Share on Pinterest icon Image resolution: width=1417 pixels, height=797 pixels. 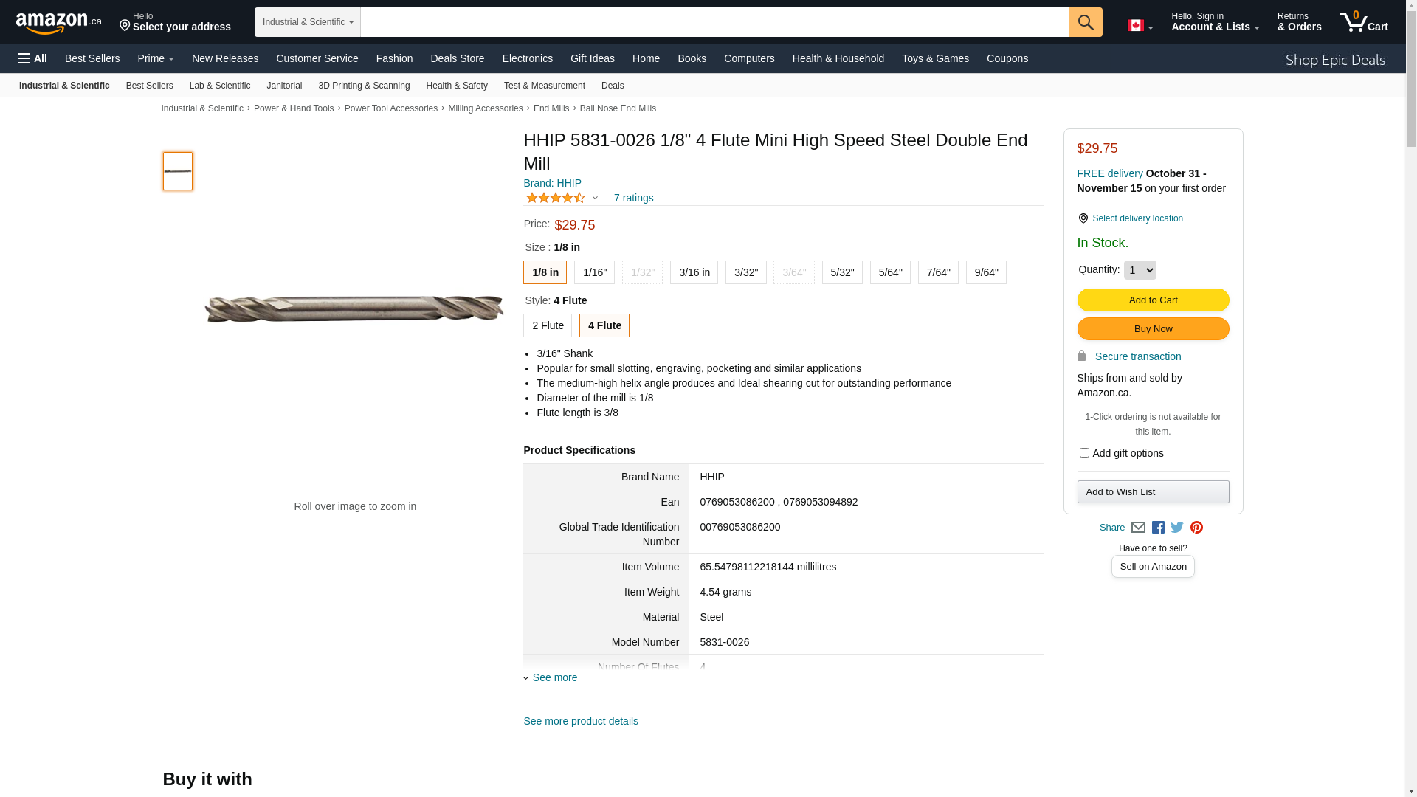pos(1196,528)
